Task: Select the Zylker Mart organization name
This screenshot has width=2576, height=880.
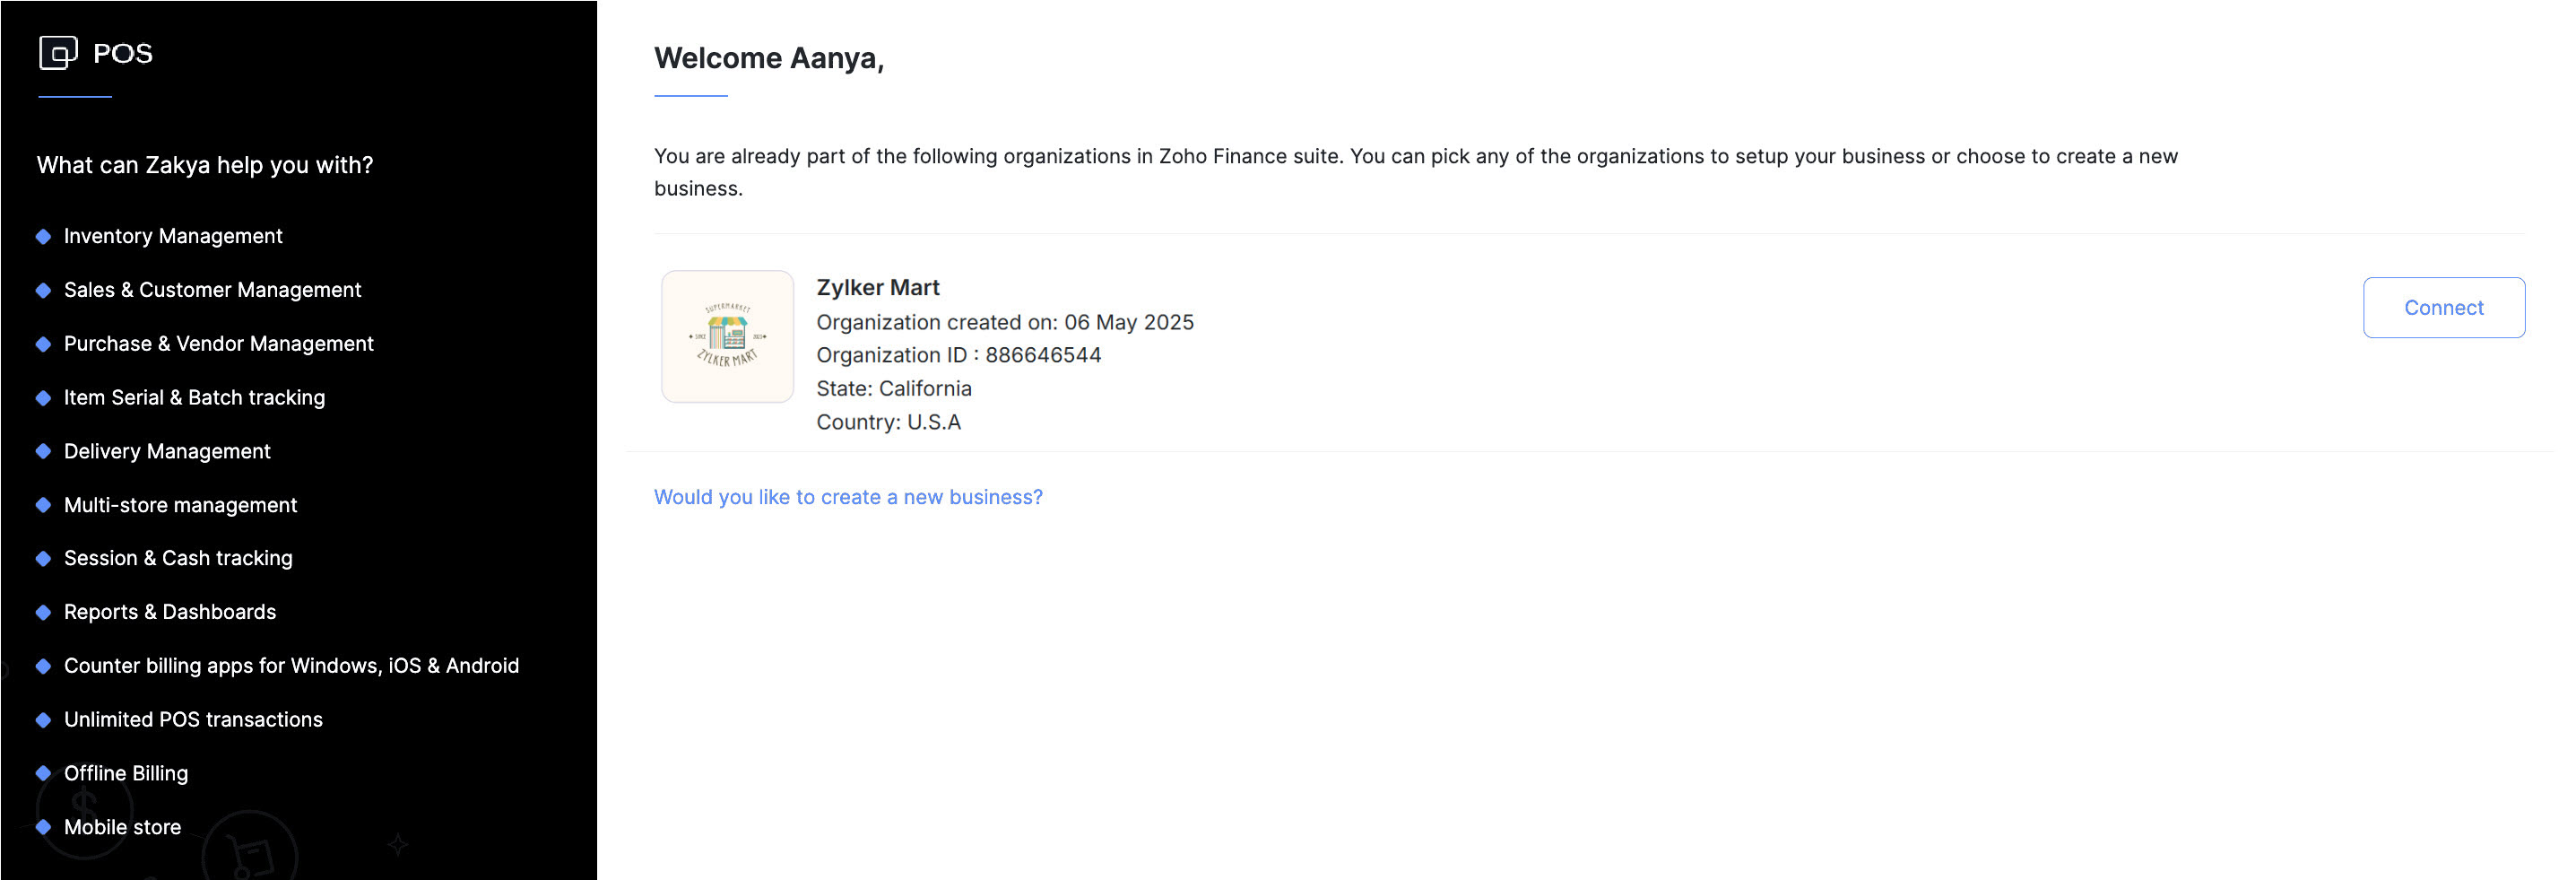Action: click(878, 288)
